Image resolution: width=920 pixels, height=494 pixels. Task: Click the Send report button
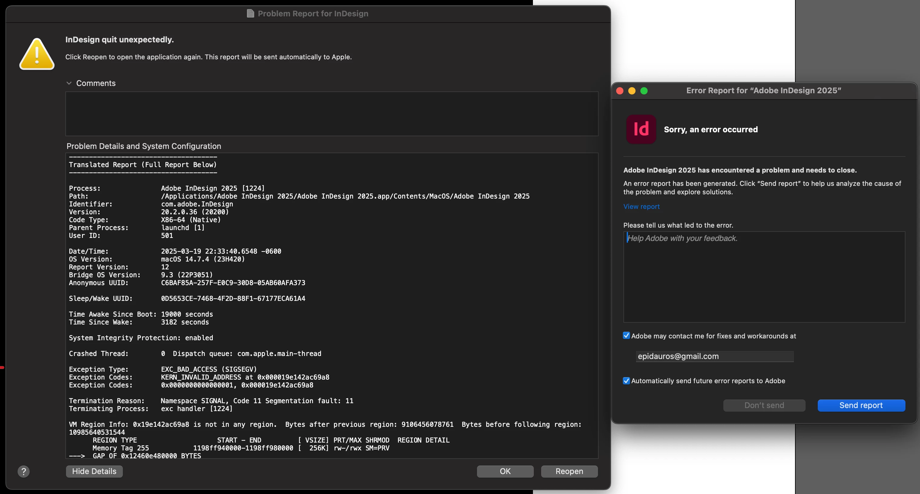click(x=861, y=405)
